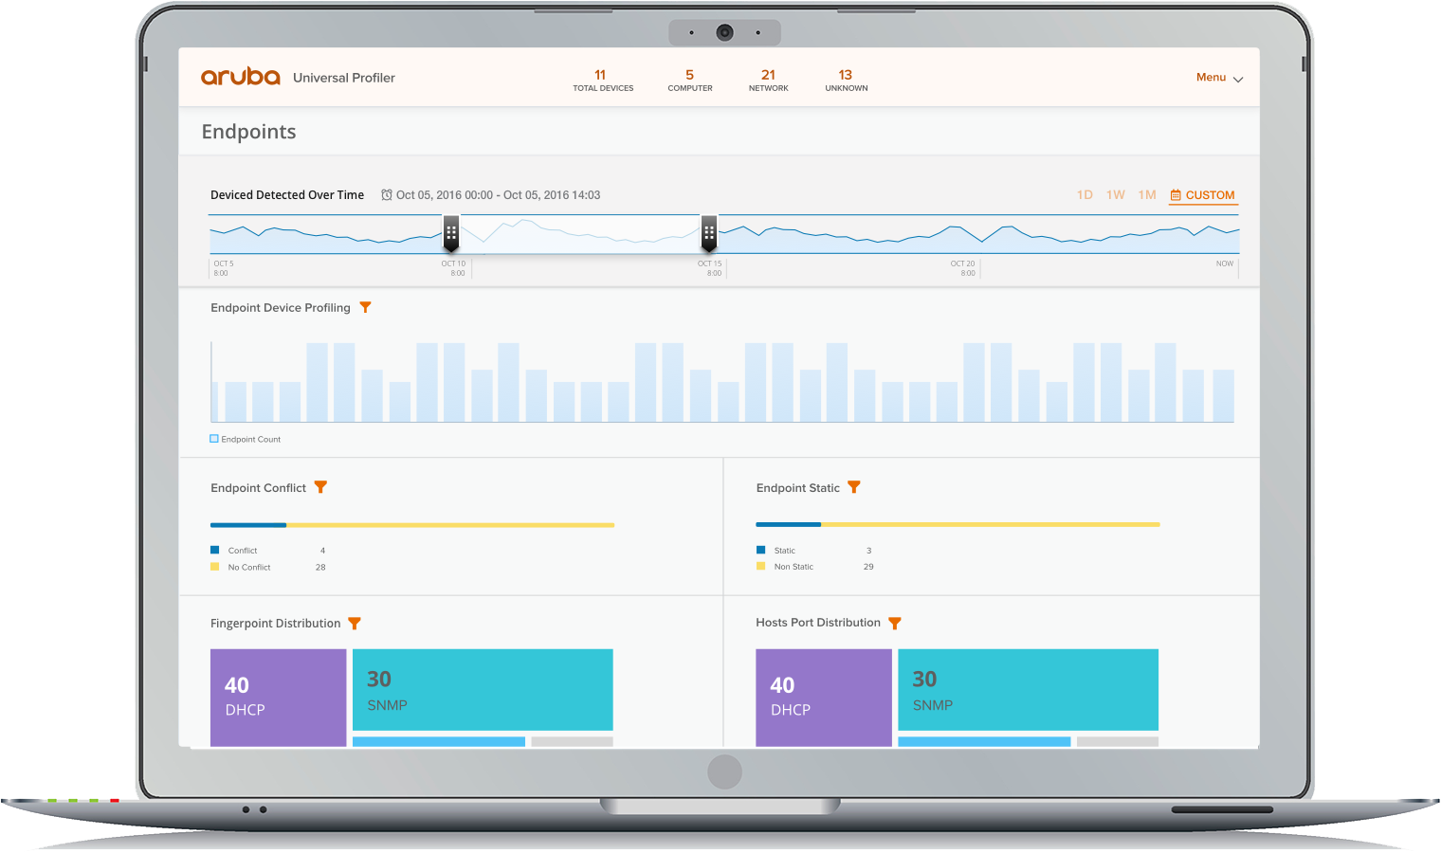This screenshot has width=1441, height=853.
Task: Toggle the Conflict legend blue square
Action: click(215, 550)
